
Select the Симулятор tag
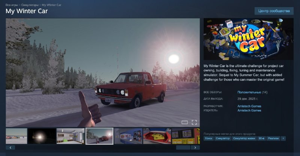(x=222, y=138)
